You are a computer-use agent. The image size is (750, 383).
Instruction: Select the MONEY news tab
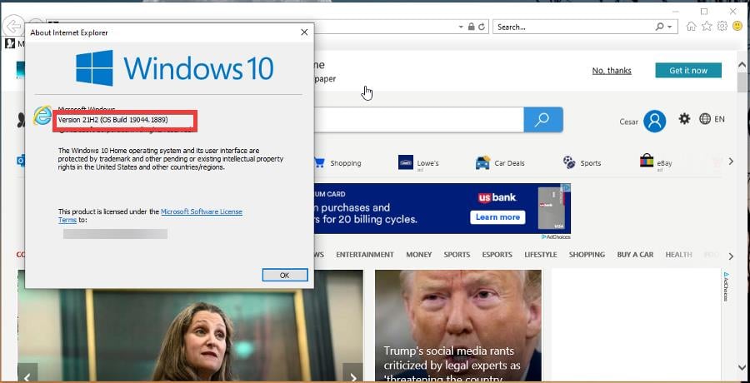coord(418,255)
